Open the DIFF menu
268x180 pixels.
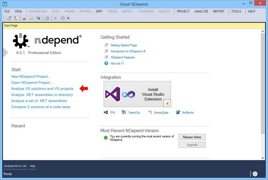tap(99, 11)
